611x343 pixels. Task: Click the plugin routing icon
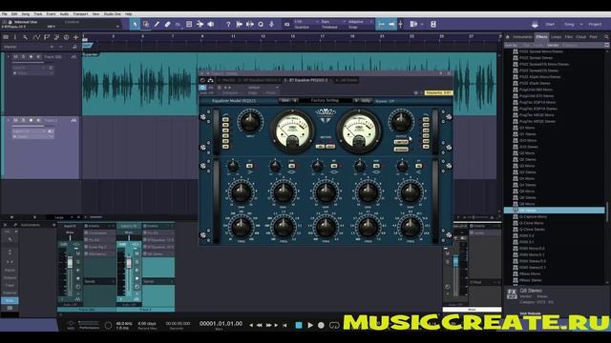point(210,80)
